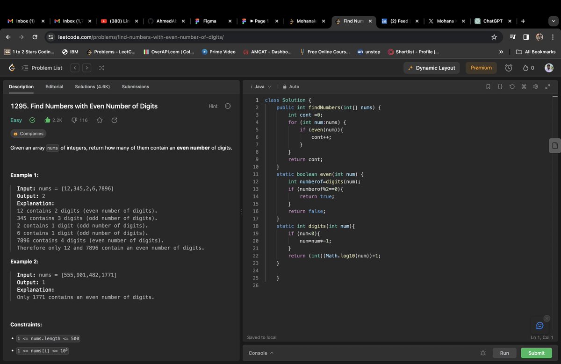The height and width of the screenshot is (364, 561).
Task: Open Chrome side panel icon
Action: tap(526, 37)
